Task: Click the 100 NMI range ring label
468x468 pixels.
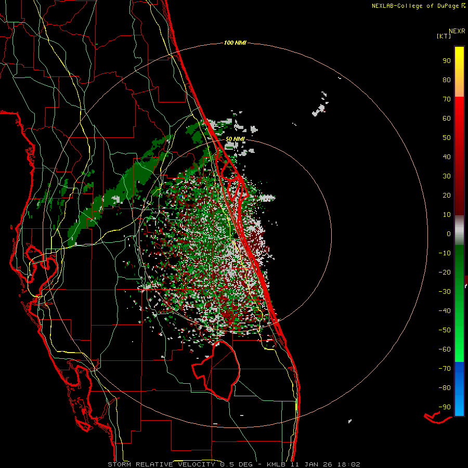Action: coord(235,43)
